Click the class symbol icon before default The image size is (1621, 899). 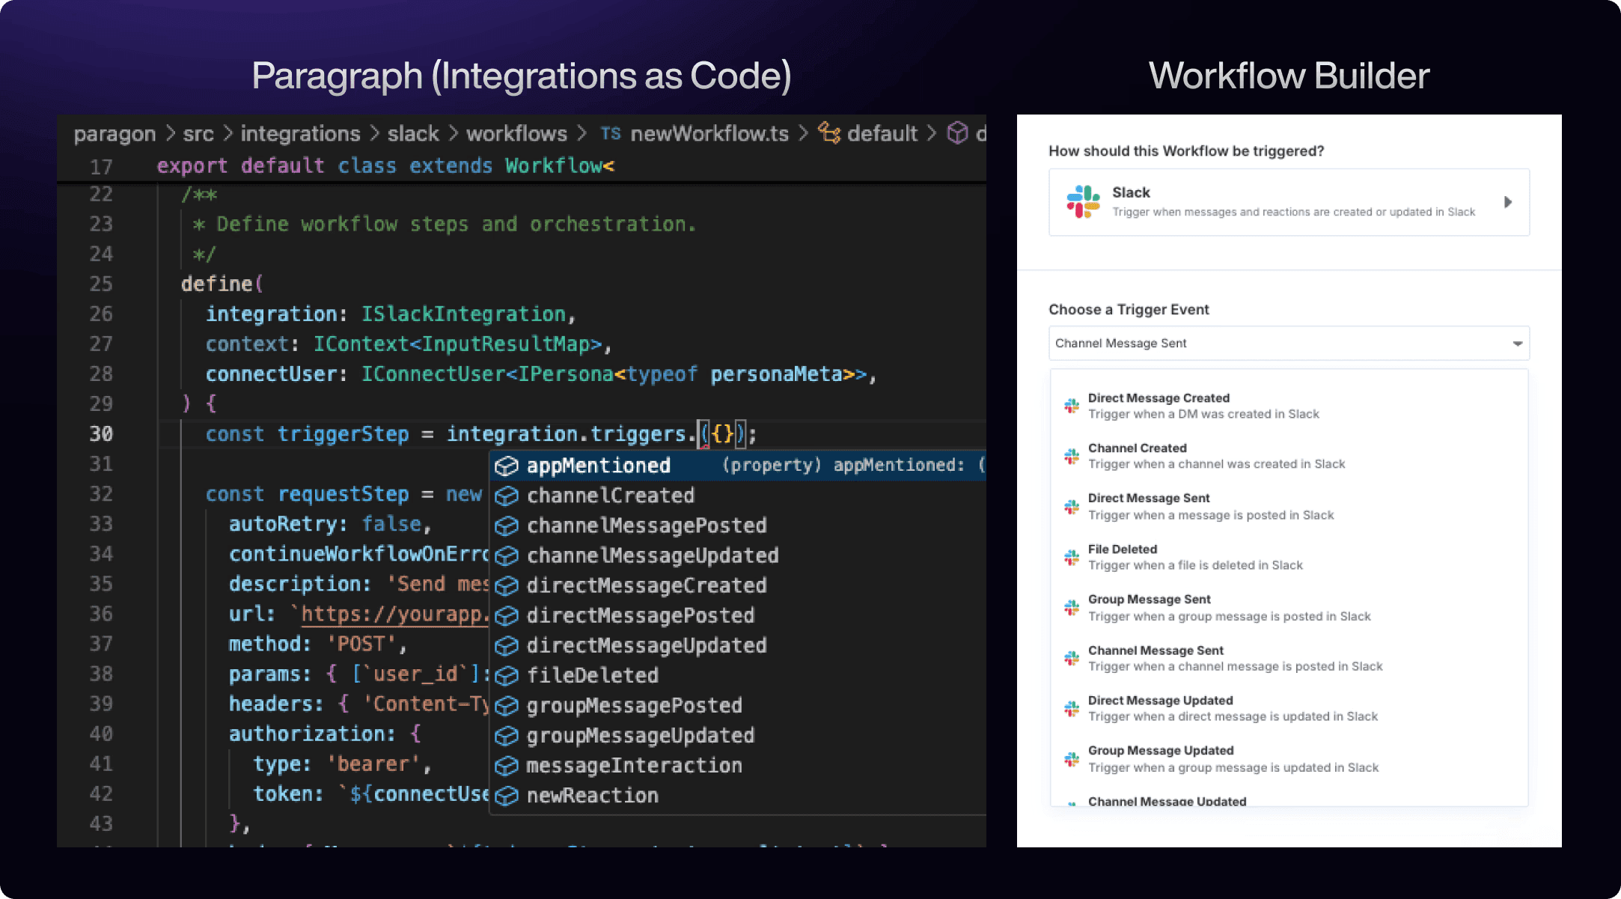pos(828,132)
